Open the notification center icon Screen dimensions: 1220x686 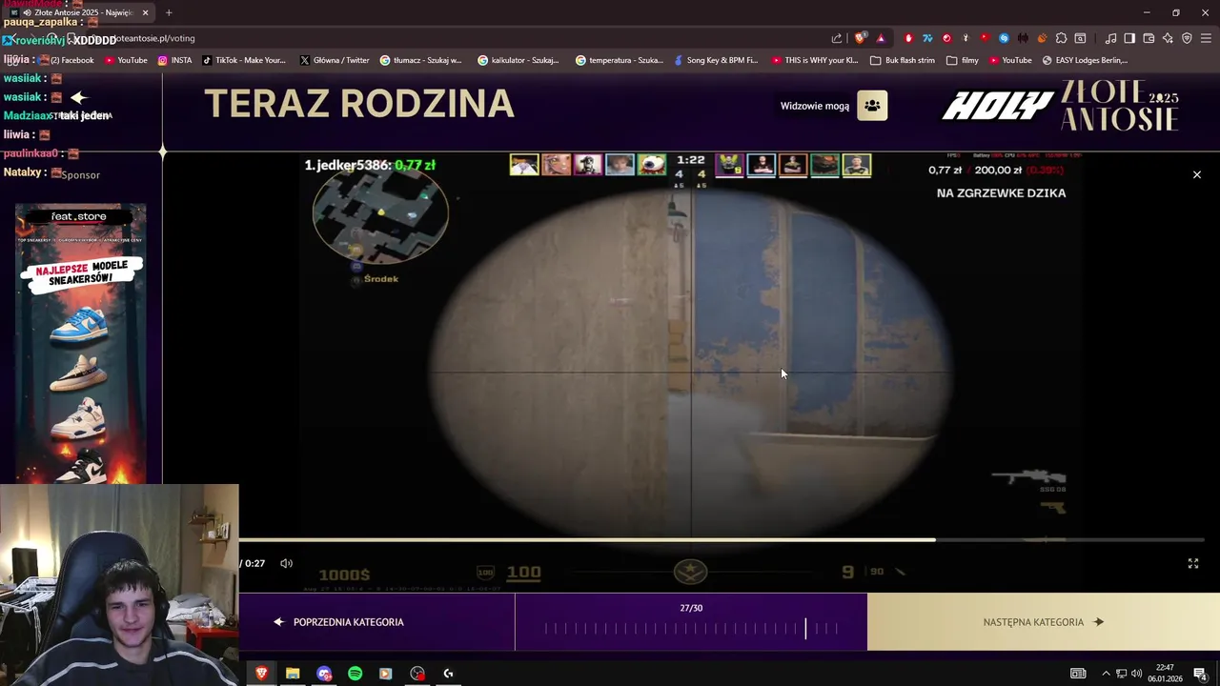click(x=1200, y=674)
